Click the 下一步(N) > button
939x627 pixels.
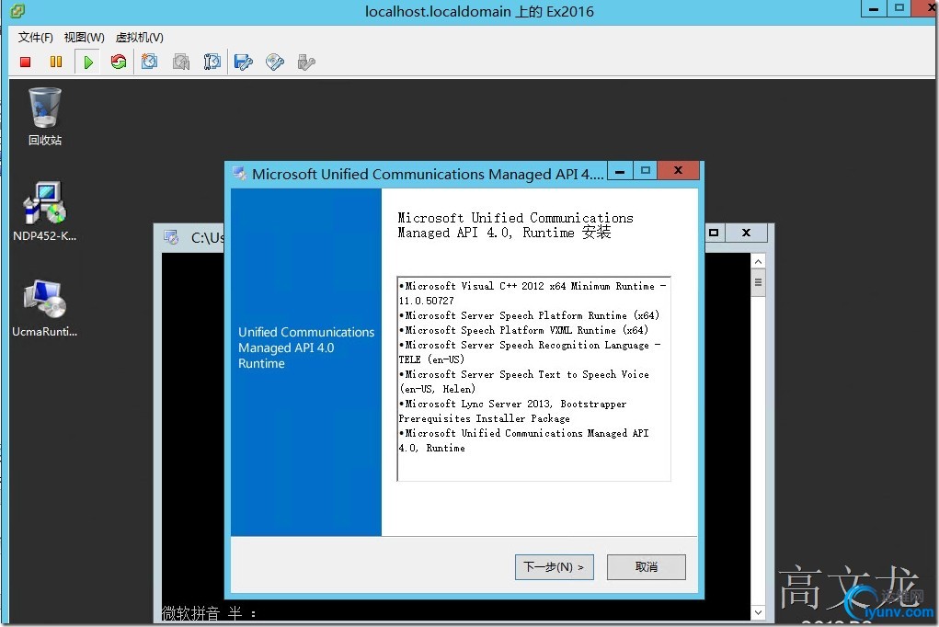pyautogui.click(x=554, y=566)
